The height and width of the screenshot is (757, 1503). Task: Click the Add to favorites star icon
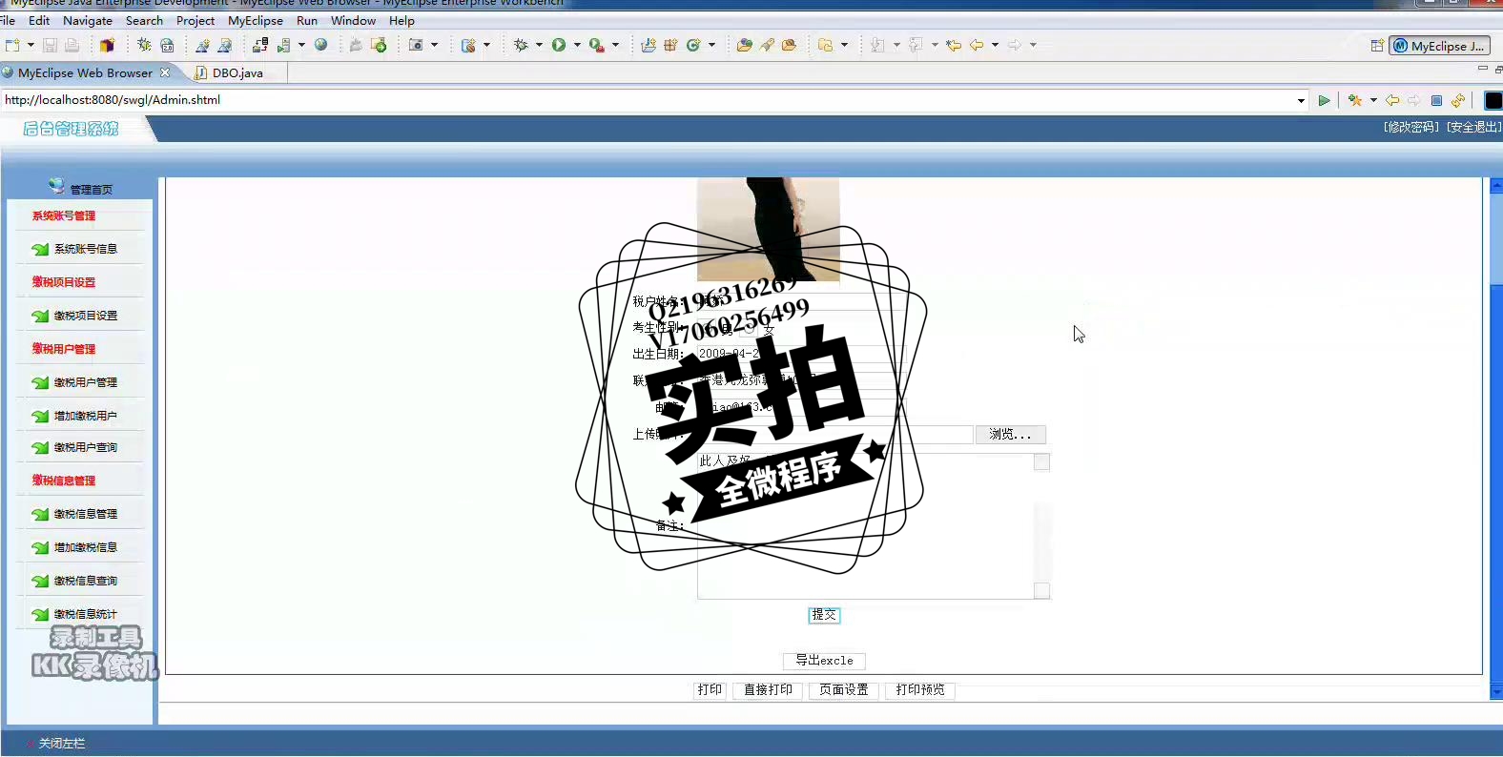(1354, 100)
